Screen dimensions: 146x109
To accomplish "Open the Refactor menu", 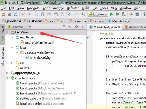I will click(x=73, y=8).
